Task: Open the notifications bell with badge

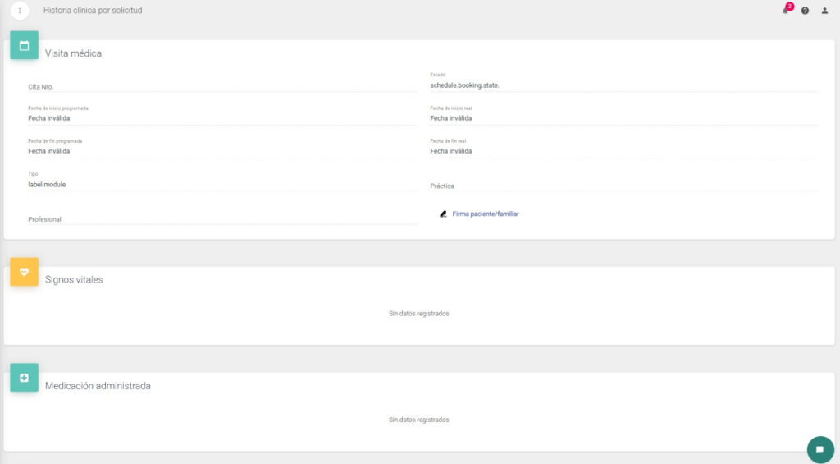Action: (x=785, y=11)
